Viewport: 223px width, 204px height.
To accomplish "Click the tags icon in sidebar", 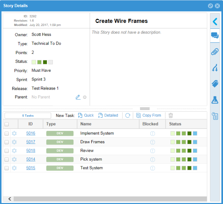I will point(215,84).
